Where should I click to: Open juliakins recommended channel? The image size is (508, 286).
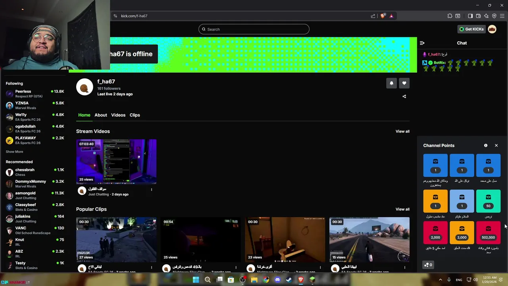pyautogui.click(x=35, y=219)
